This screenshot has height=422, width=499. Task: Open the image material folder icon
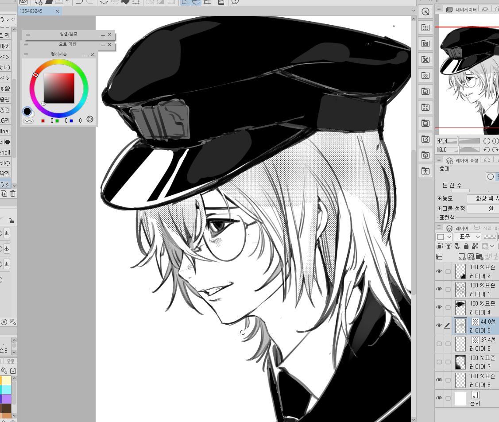426,123
